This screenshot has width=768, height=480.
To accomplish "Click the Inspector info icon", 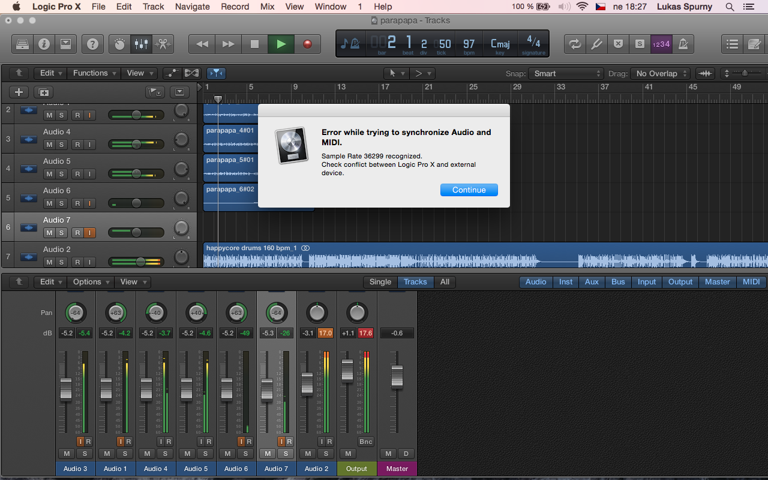I will click(44, 44).
